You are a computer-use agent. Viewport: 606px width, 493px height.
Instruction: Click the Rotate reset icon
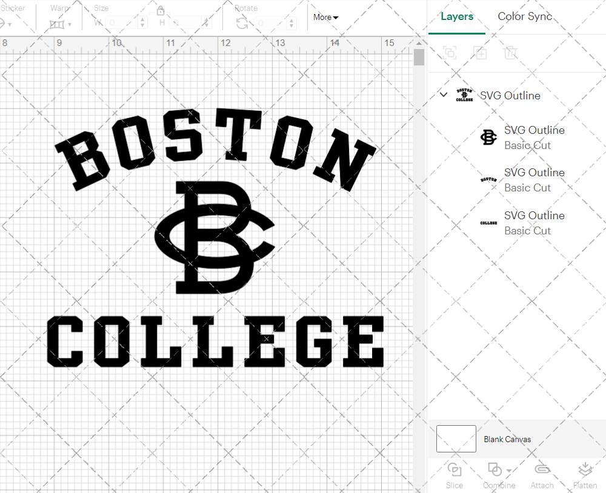241,23
